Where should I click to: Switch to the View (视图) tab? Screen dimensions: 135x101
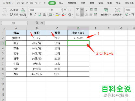pyautogui.click(x=109, y=3)
